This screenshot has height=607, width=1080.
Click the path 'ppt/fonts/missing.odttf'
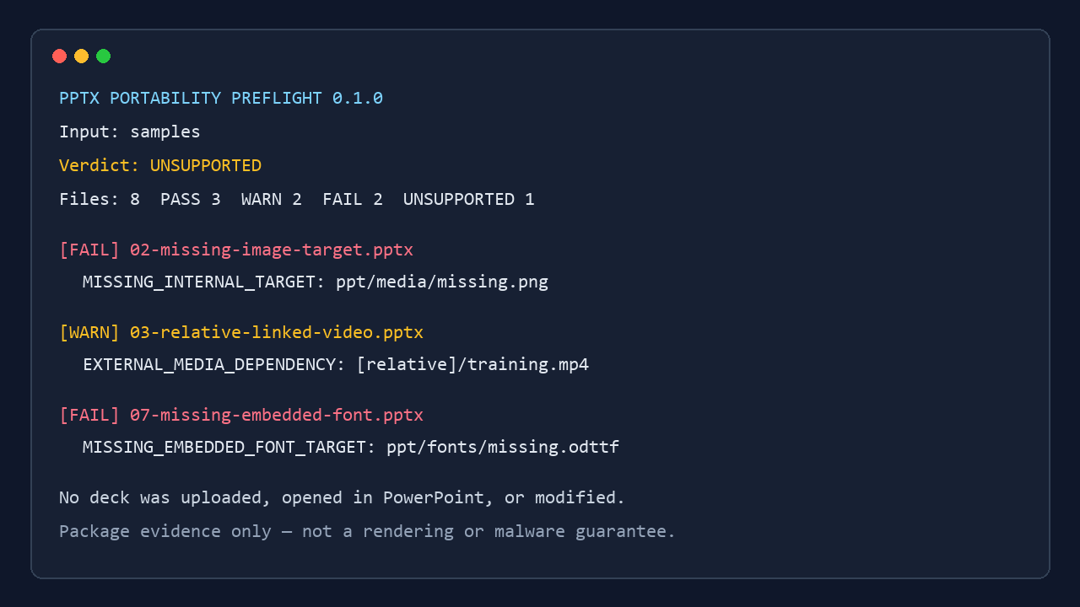pyautogui.click(x=503, y=448)
